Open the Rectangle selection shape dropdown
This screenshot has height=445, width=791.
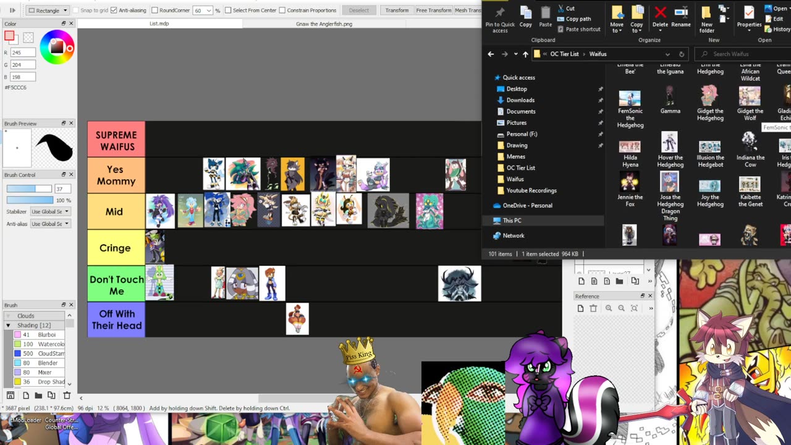[48, 11]
